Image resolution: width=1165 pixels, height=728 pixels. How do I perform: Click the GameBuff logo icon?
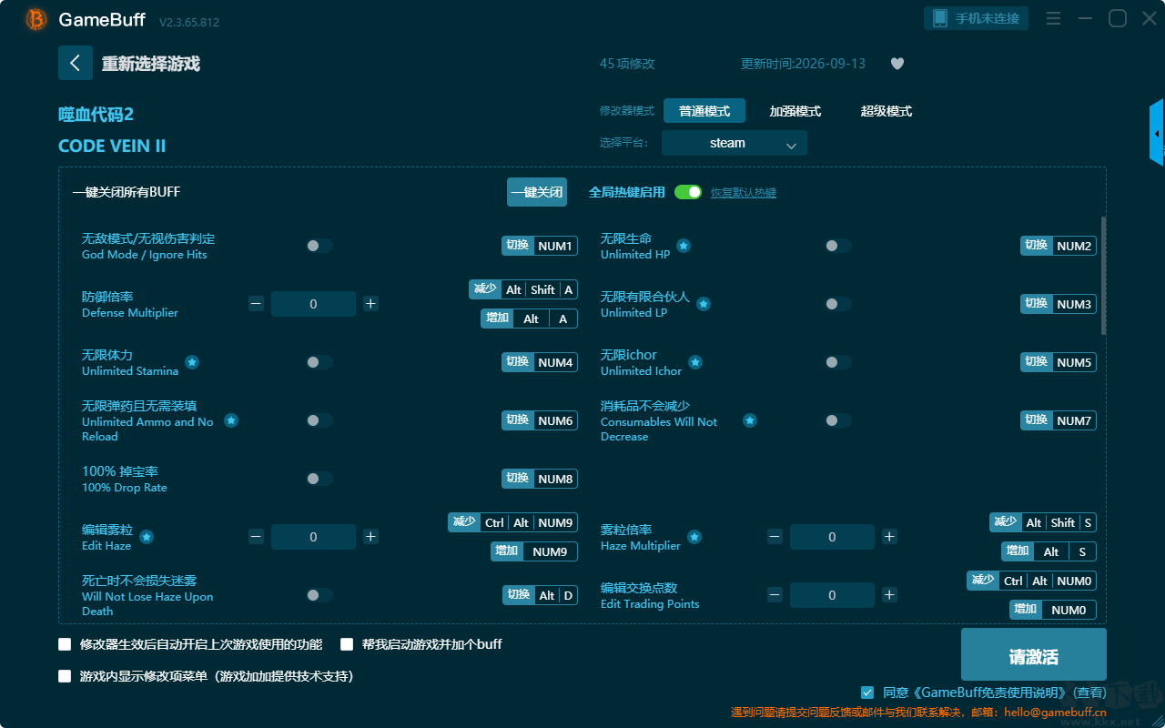[36, 19]
